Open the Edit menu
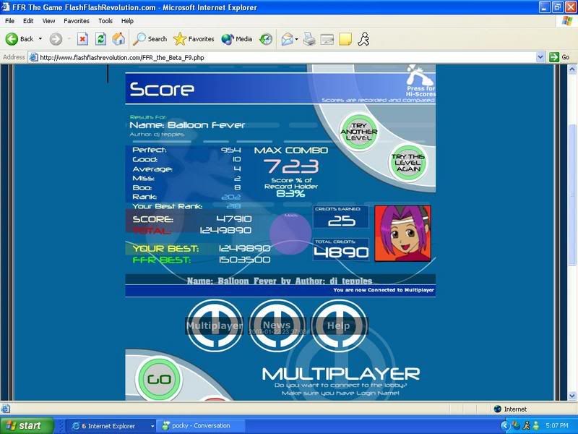Screen dimensions: 578x434 tap(28, 21)
